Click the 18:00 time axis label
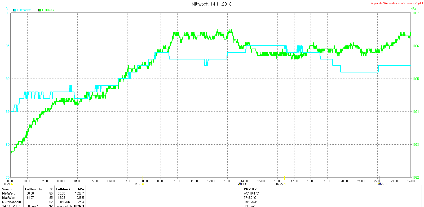 [311, 181]
